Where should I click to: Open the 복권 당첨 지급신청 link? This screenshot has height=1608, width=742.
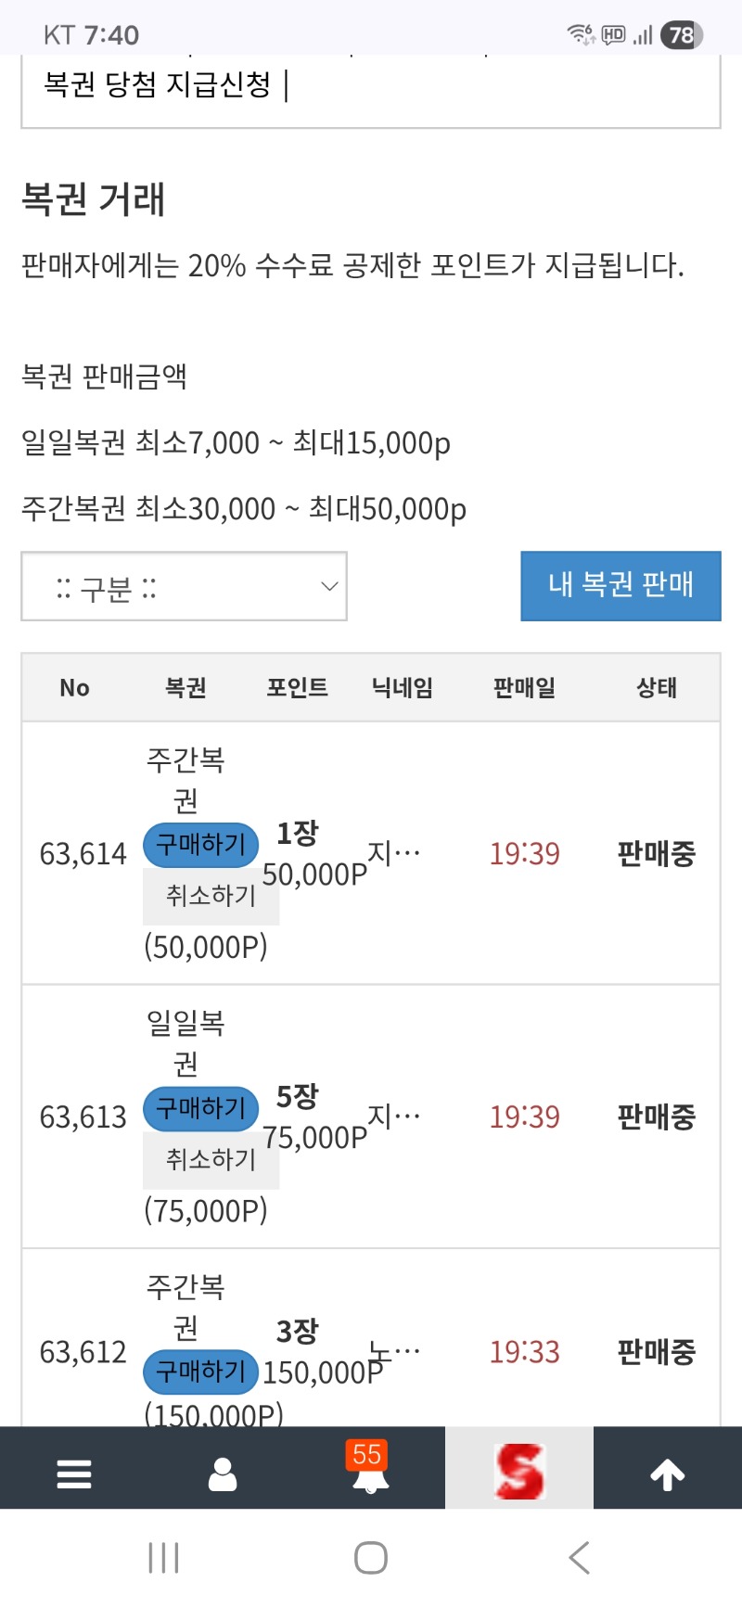click(x=158, y=85)
